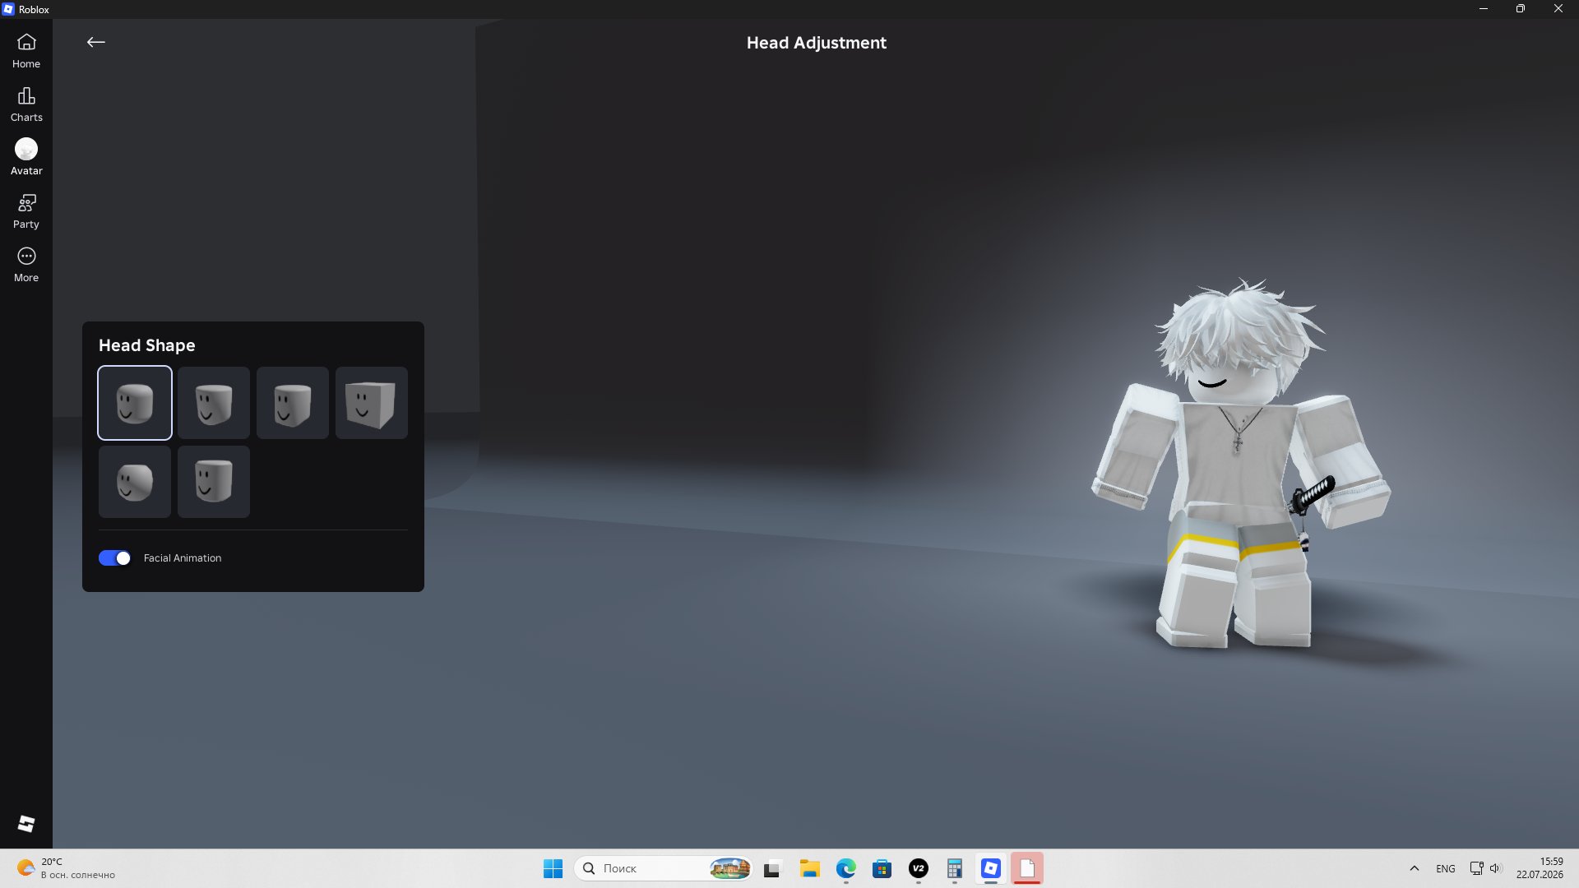Viewport: 1579px width, 888px height.
Task: Go back using the left arrow
Action: pyautogui.click(x=96, y=42)
